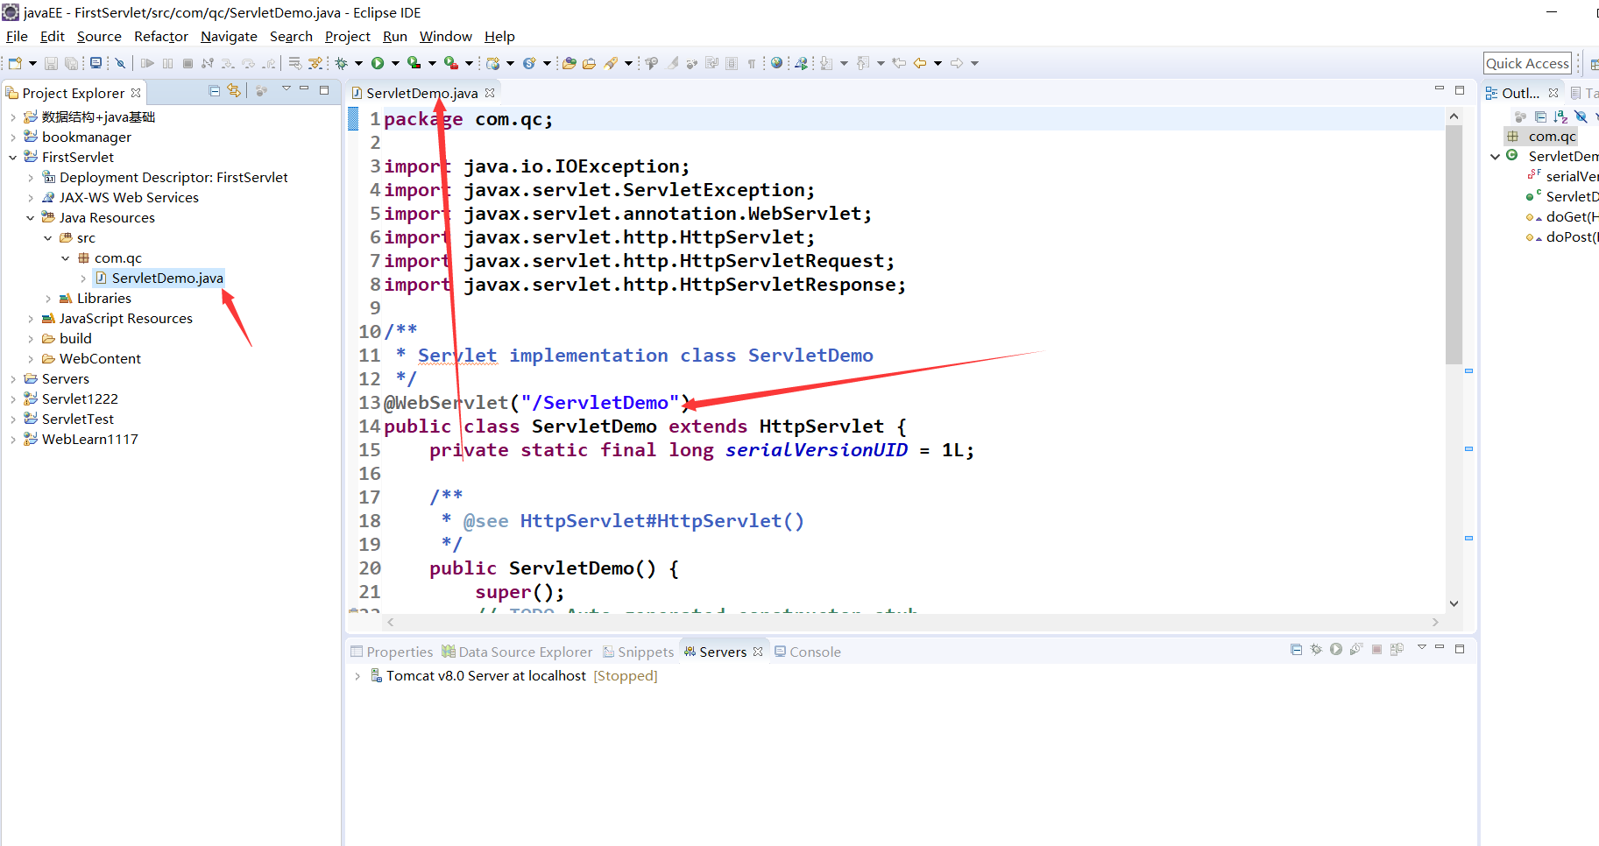The height and width of the screenshot is (846, 1599).
Task: Open the Debug button dropdown arrow
Action: [x=358, y=63]
